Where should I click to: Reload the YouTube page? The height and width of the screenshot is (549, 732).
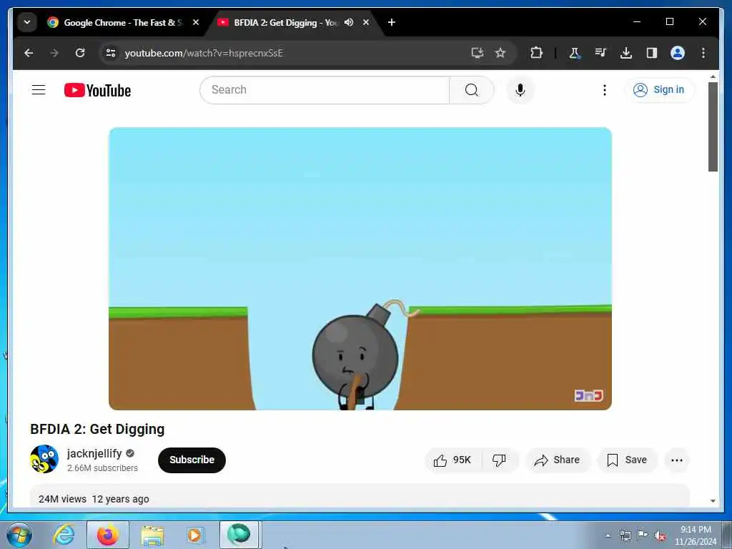[80, 53]
